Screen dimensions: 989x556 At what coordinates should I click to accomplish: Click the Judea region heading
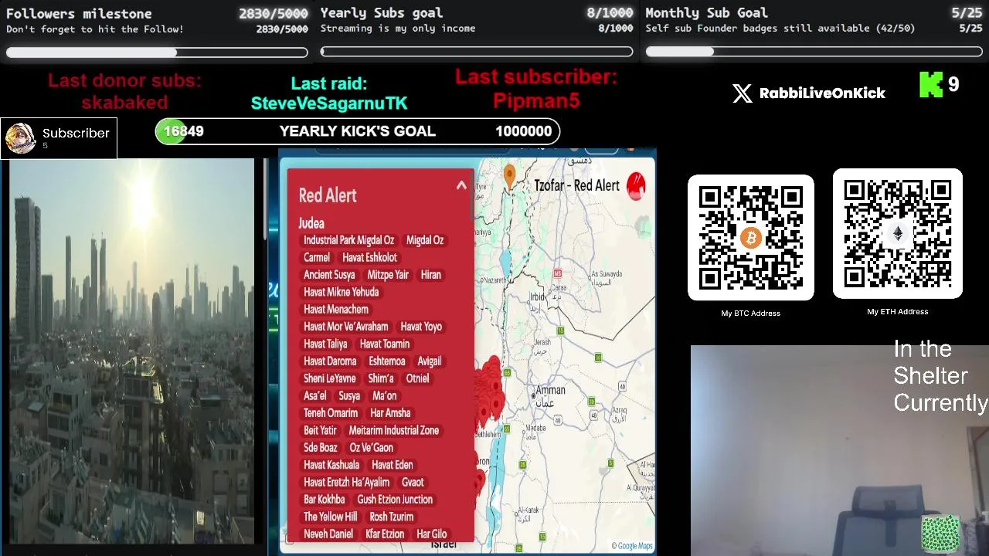click(311, 223)
